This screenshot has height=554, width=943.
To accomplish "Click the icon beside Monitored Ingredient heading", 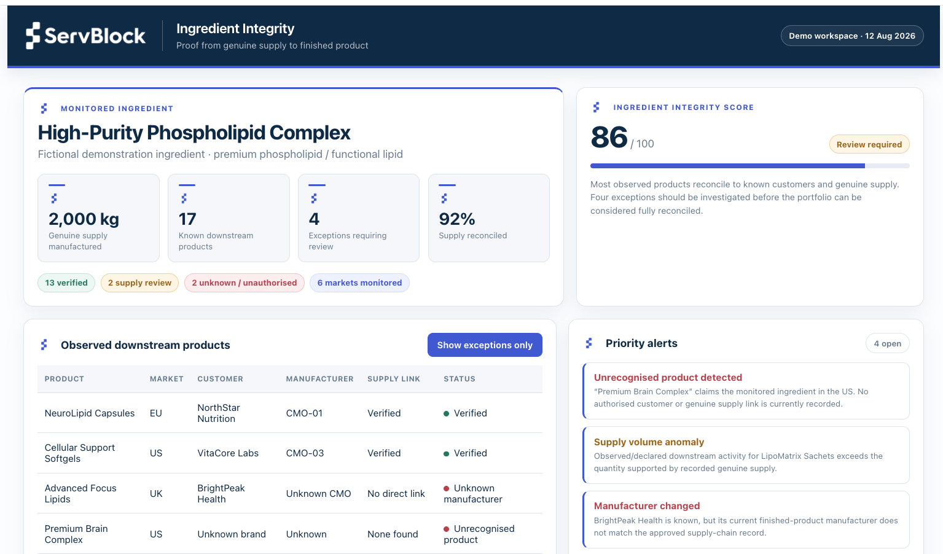I will (x=44, y=108).
